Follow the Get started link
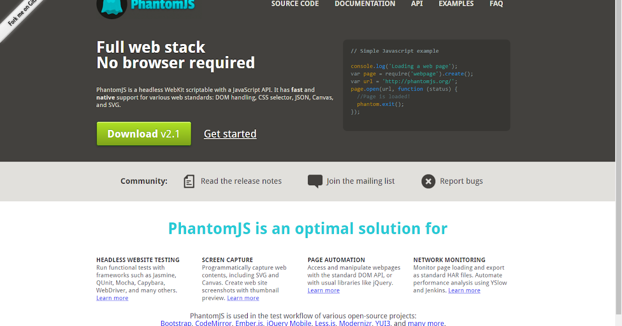 point(230,134)
